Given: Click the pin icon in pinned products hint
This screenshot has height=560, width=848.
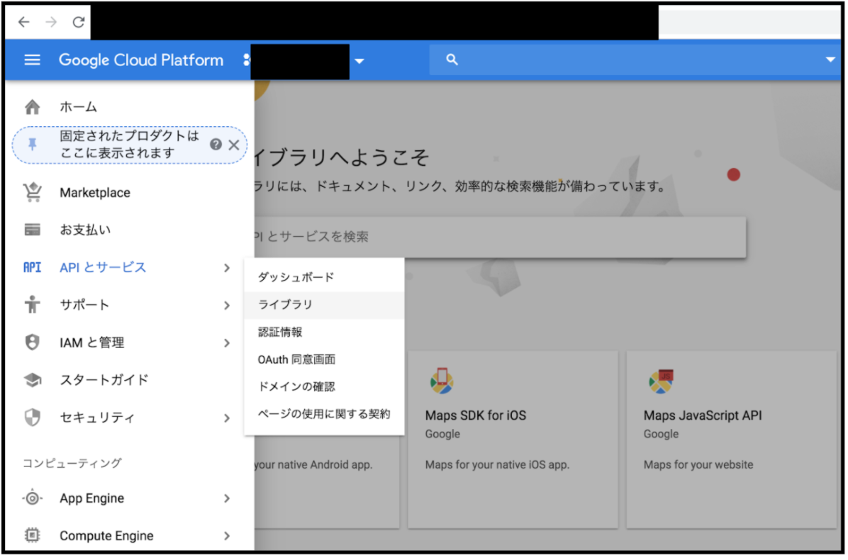Looking at the screenshot, I should 33,145.
